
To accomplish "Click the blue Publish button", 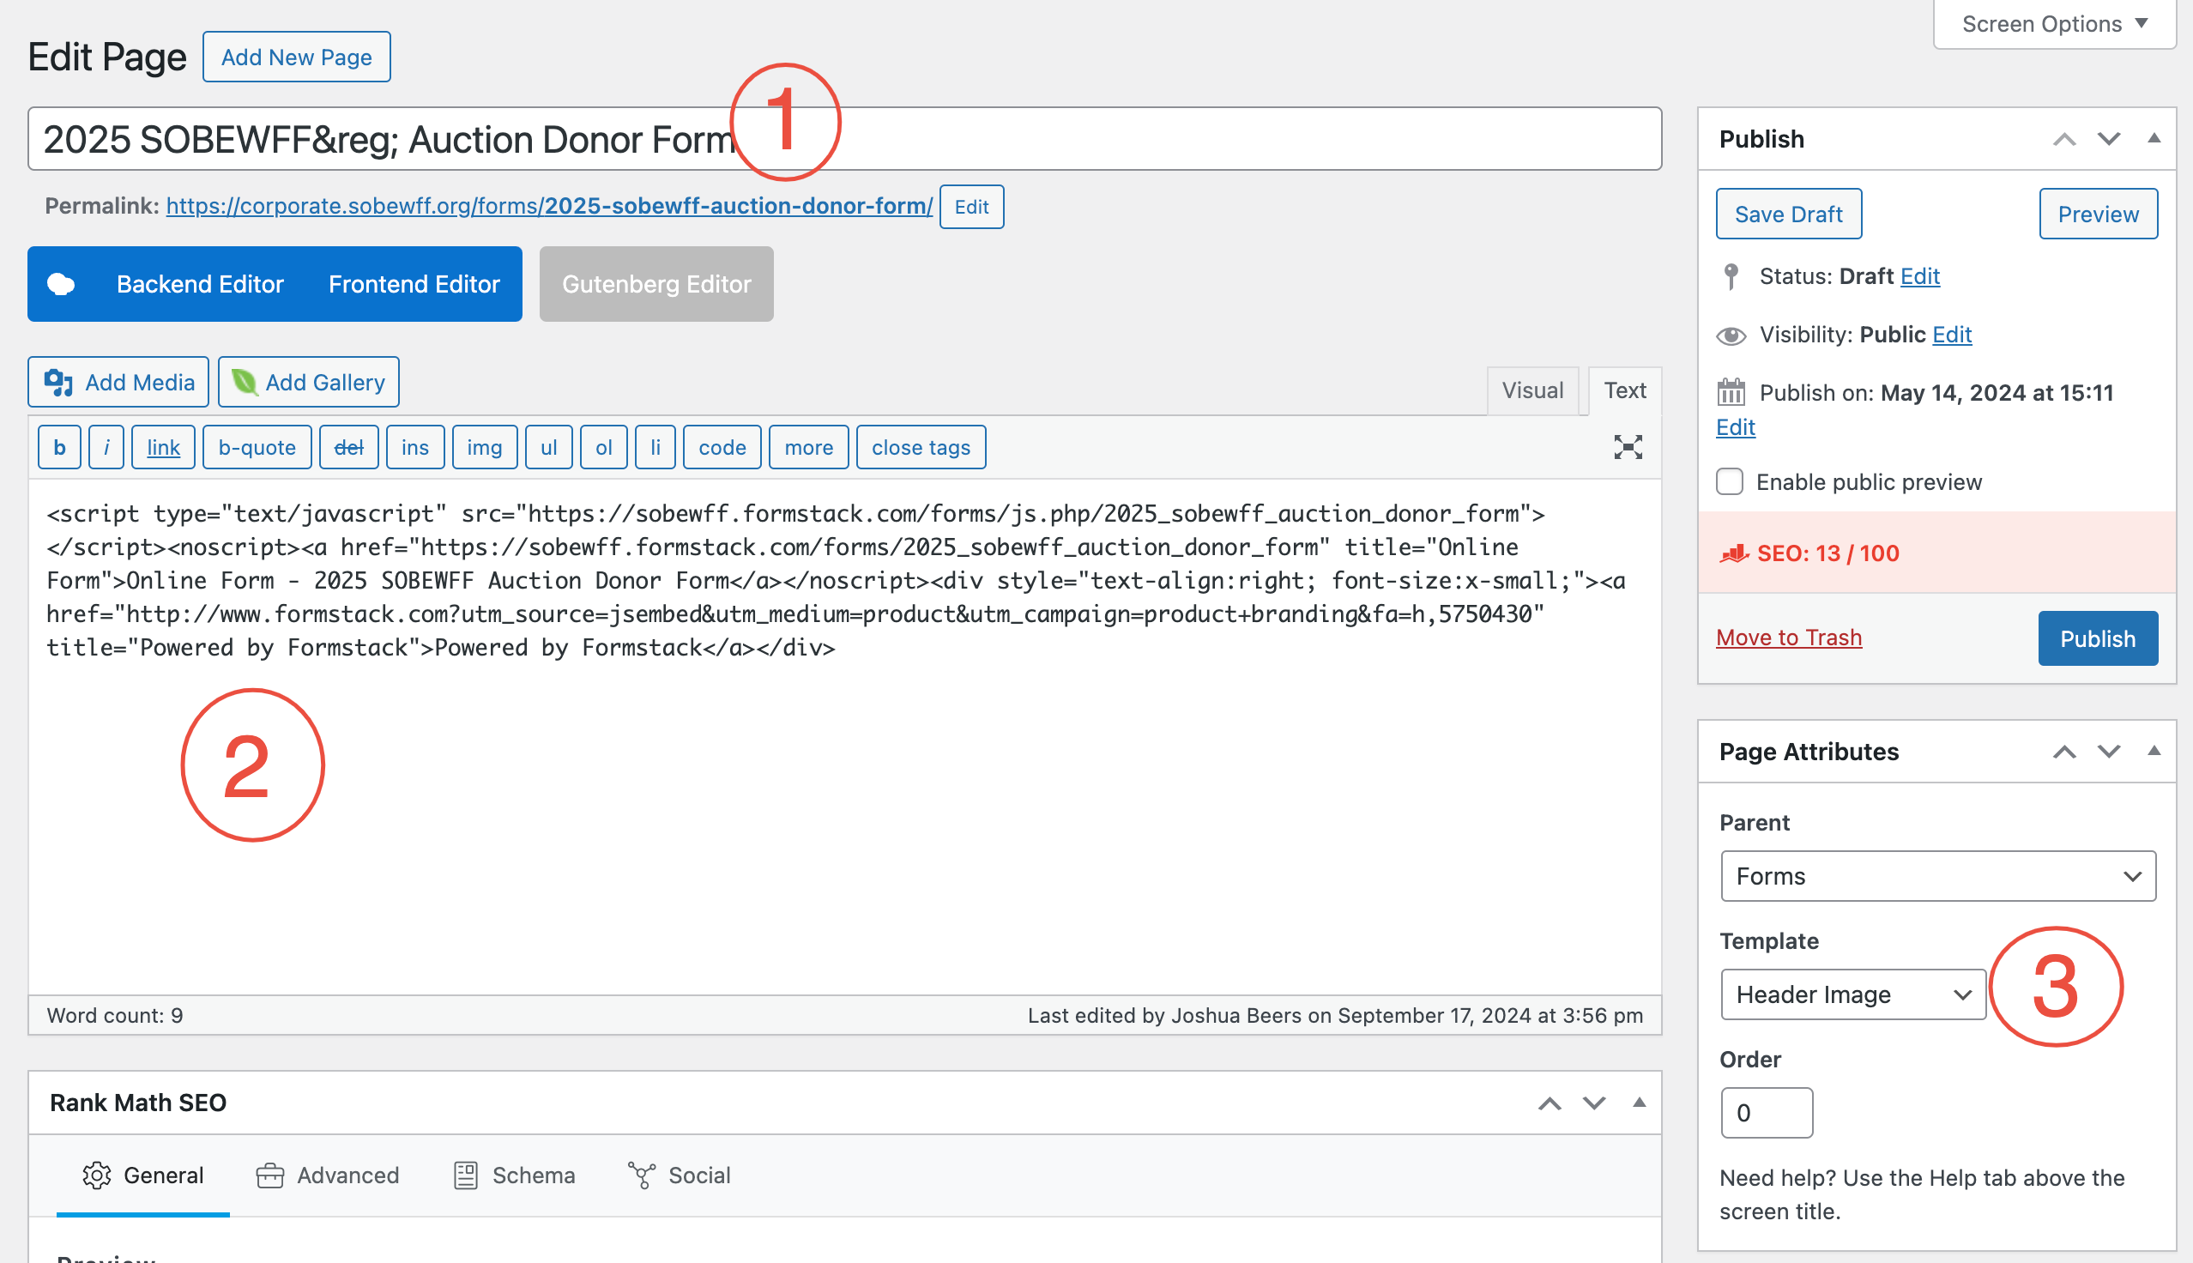I will click(x=2097, y=638).
